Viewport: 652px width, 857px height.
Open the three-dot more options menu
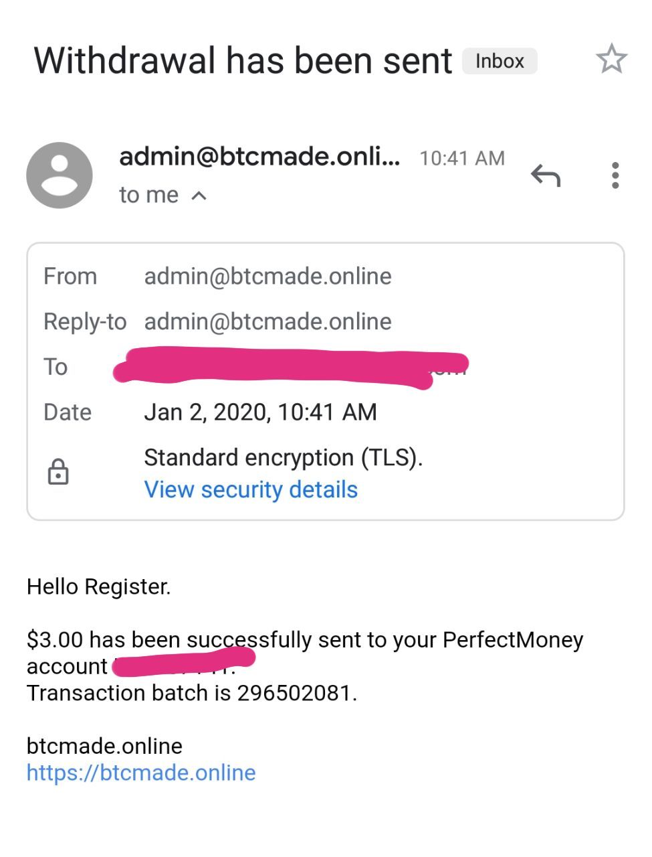pyautogui.click(x=615, y=175)
